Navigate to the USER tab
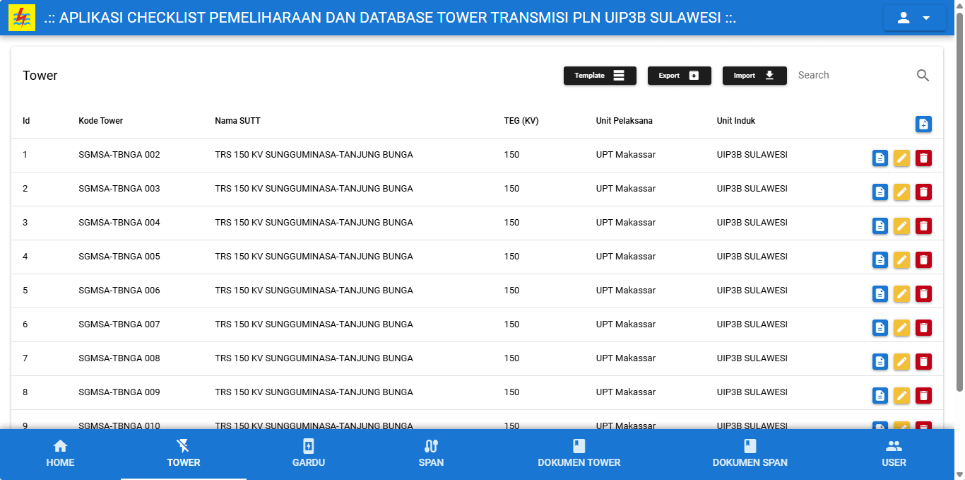Image resolution: width=965 pixels, height=480 pixels. coord(894,454)
